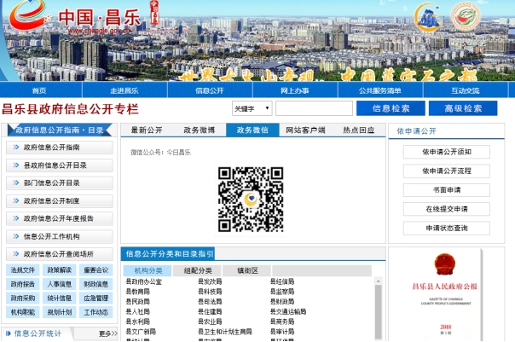Click arrow icon beside 信息公开工作机构

click(16, 237)
